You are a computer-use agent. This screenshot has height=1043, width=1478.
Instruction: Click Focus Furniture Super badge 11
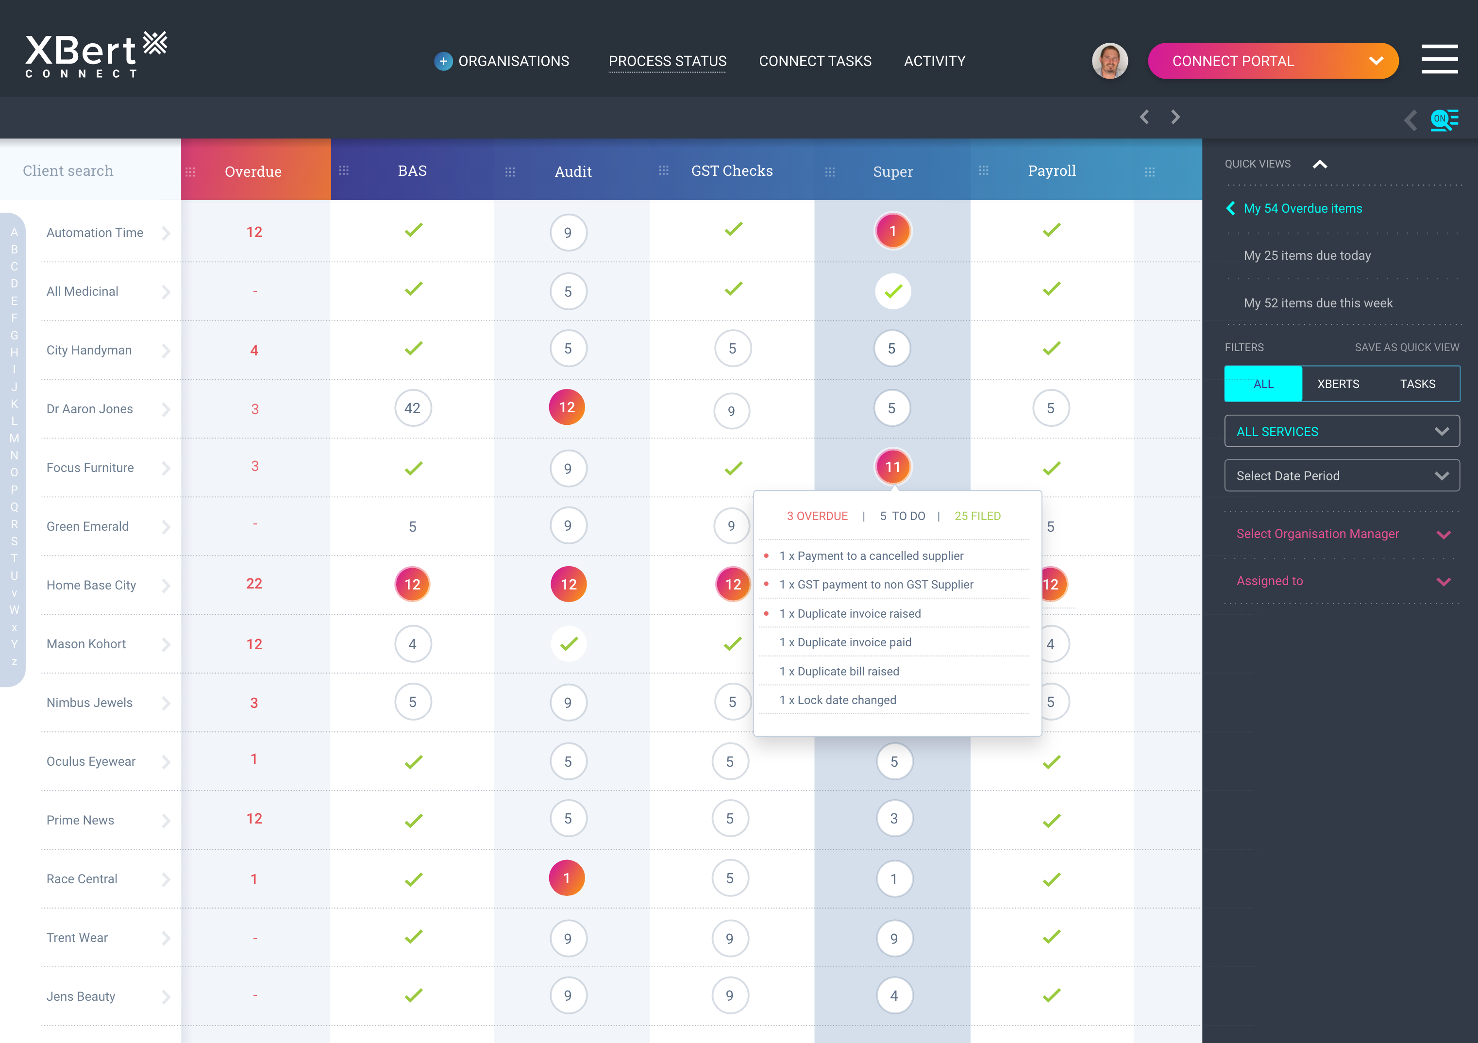892,467
